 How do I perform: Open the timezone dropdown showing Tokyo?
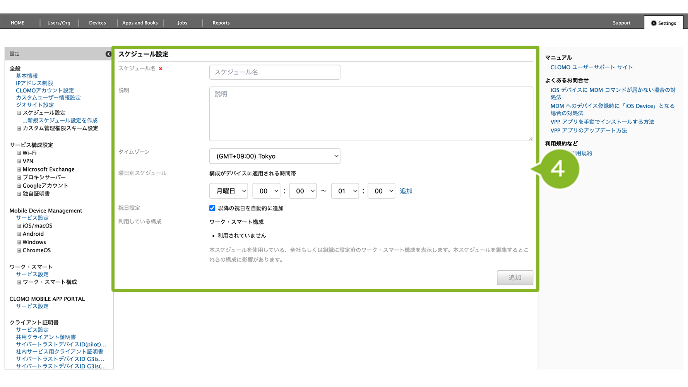(x=275, y=156)
